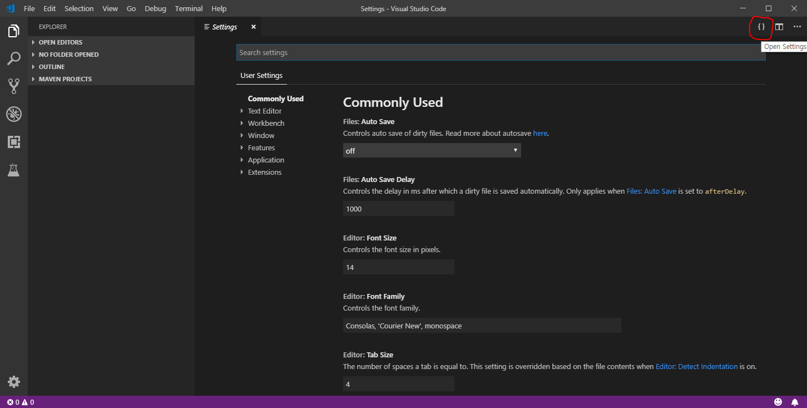Open Settings JSON with the braces icon

(761, 27)
